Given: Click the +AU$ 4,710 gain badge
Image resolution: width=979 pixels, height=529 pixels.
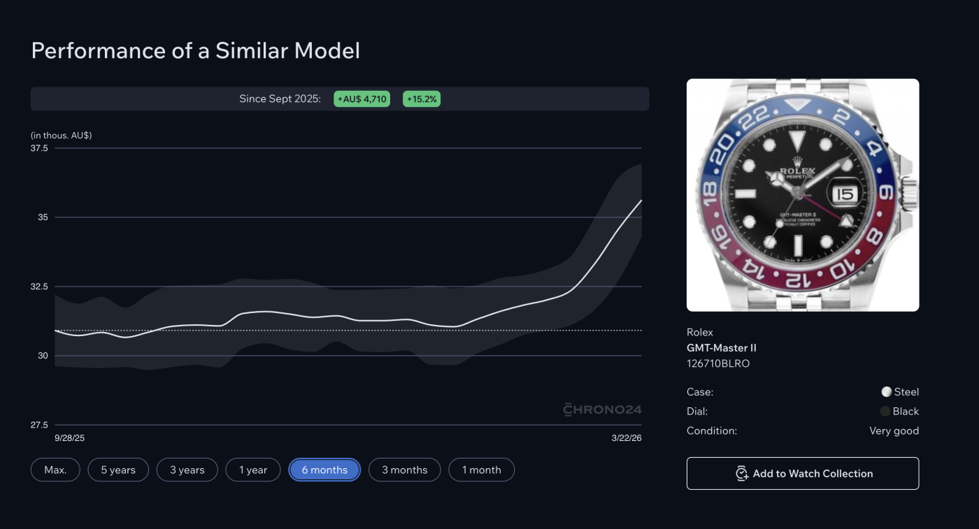Looking at the screenshot, I should [x=362, y=99].
